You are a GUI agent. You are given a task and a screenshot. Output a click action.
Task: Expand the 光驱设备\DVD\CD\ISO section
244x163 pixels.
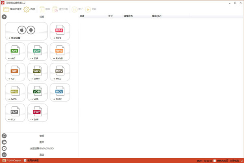[41, 148]
